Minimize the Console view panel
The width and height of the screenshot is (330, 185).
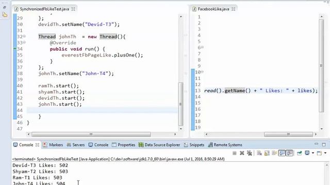click(x=316, y=144)
